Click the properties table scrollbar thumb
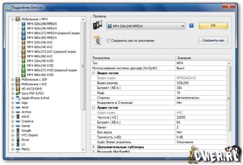 [229, 99]
